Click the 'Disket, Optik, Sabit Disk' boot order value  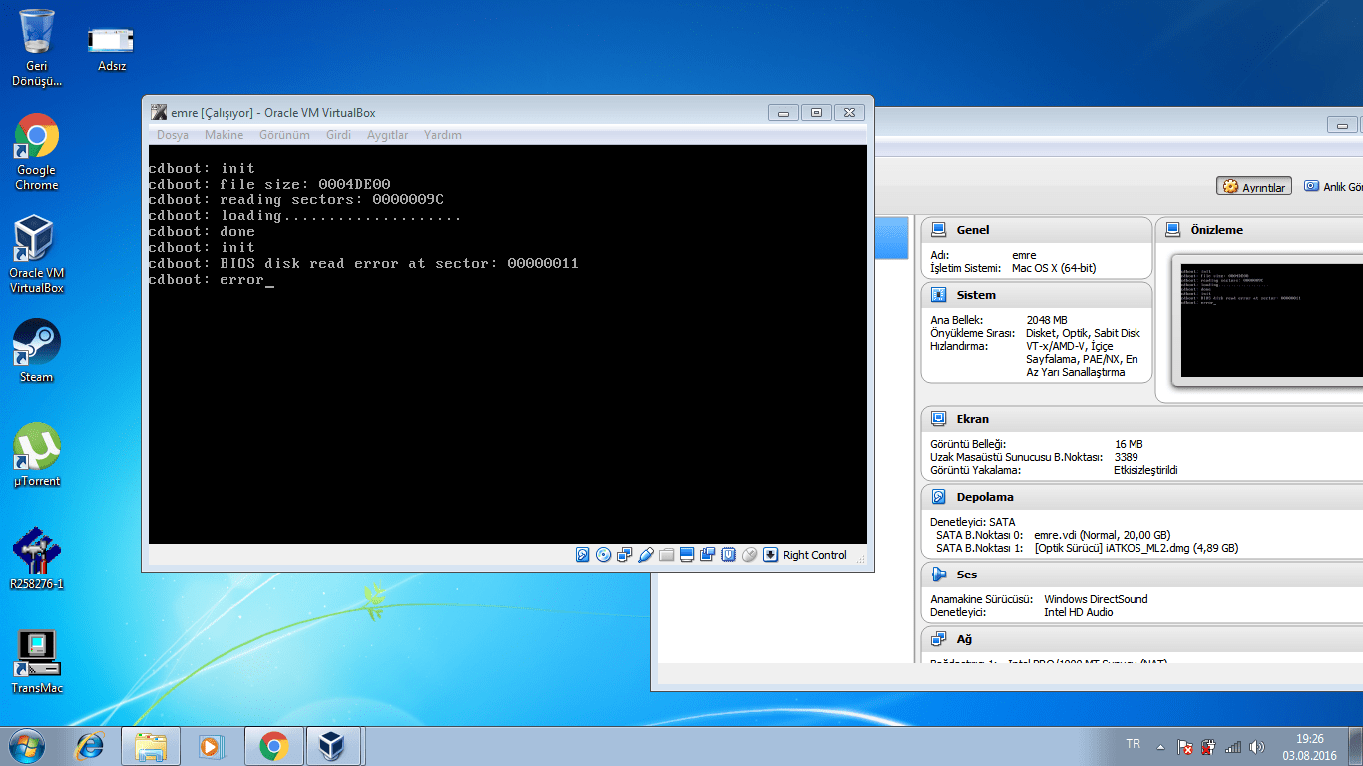(x=1083, y=333)
